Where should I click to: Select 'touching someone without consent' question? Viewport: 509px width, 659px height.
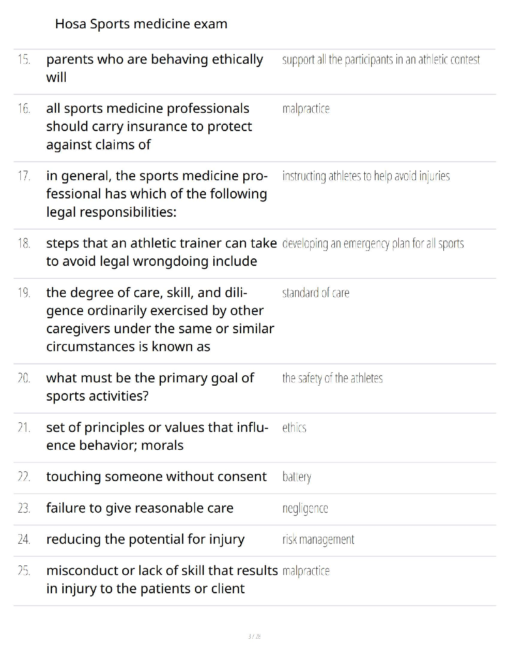[156, 477]
